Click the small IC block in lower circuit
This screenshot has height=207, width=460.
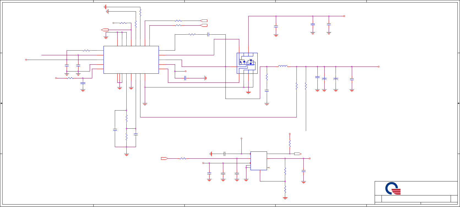(x=258, y=161)
